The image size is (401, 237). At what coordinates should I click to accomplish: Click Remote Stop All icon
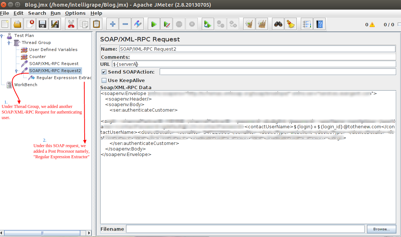220,24
